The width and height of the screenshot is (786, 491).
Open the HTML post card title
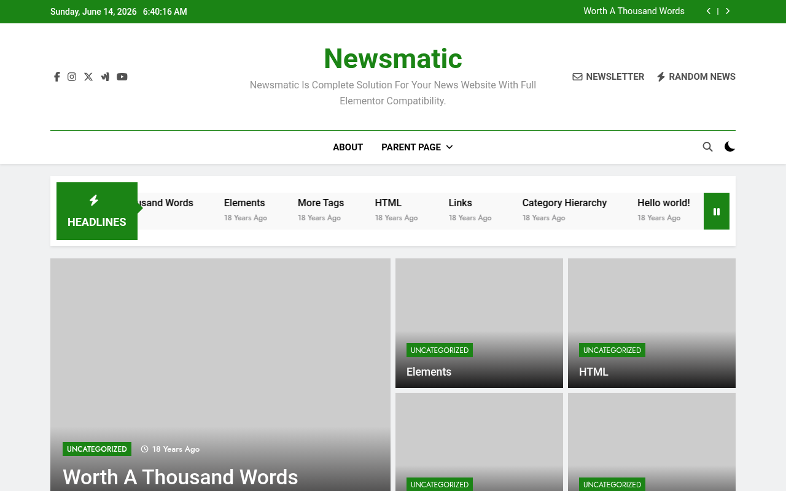point(594,372)
